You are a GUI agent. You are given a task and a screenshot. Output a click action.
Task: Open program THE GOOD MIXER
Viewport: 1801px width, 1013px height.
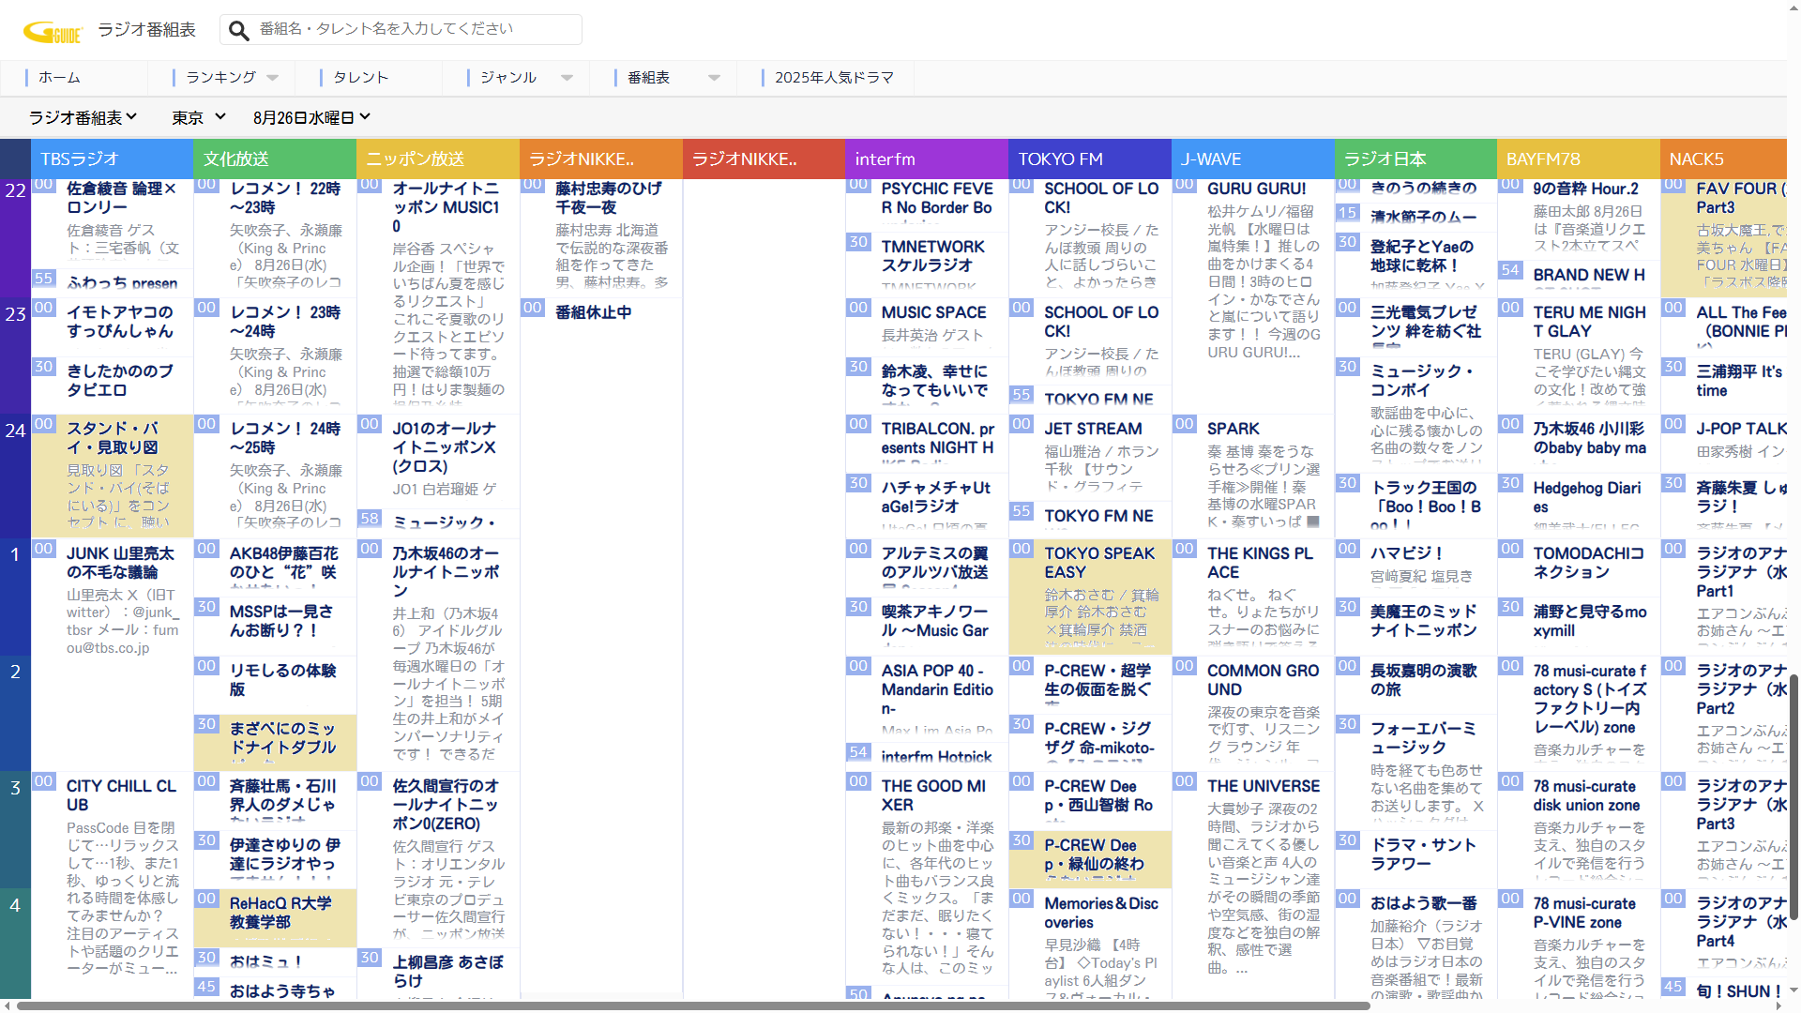coord(933,795)
